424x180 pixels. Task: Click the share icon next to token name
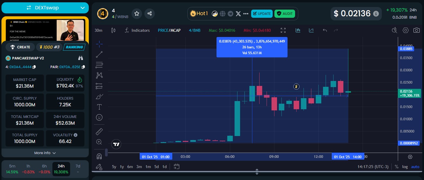150,13
